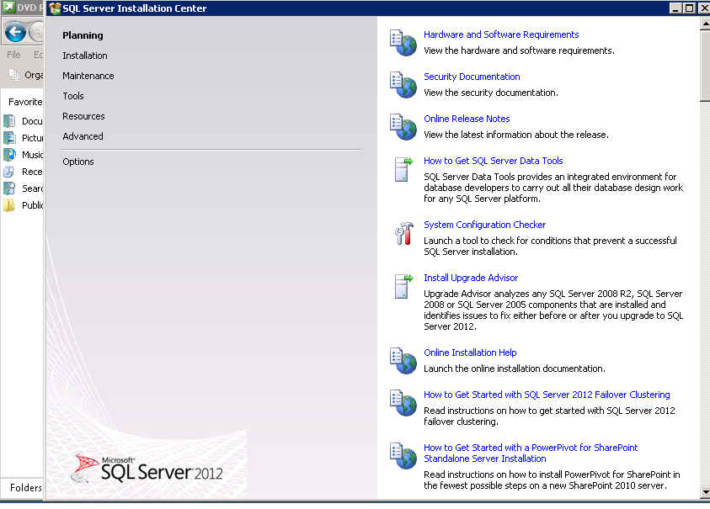Go to the Tools category
The width and height of the screenshot is (710, 509).
73,96
